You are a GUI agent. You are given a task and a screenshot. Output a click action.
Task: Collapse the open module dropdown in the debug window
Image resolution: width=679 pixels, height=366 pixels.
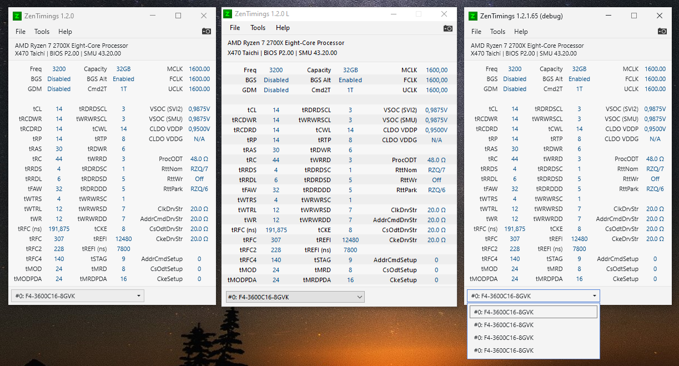pyautogui.click(x=533, y=296)
